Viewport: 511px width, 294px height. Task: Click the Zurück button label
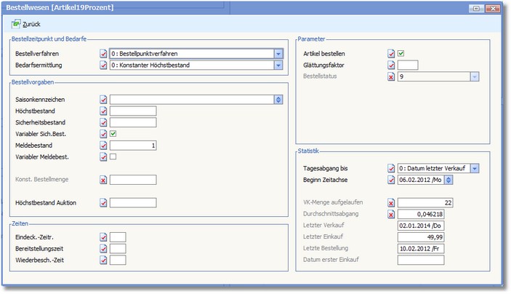[32, 24]
